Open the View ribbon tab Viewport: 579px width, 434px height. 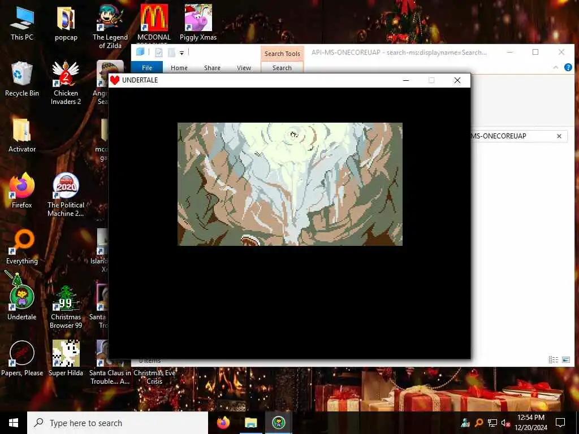click(244, 68)
